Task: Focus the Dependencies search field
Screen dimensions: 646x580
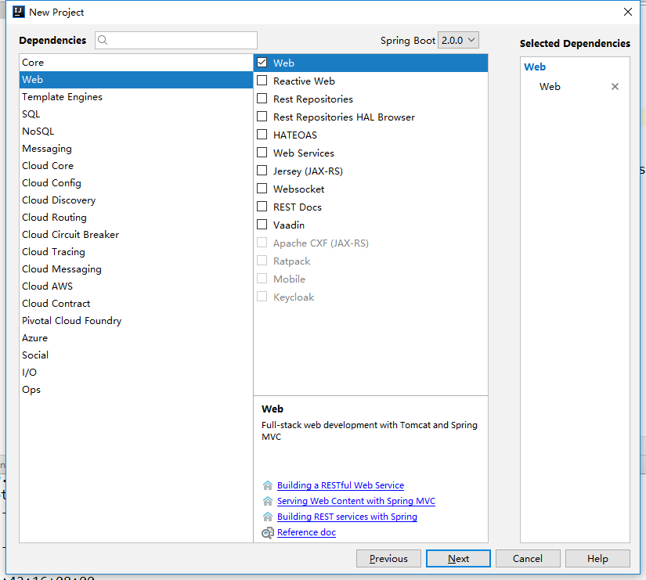Action: (x=176, y=41)
